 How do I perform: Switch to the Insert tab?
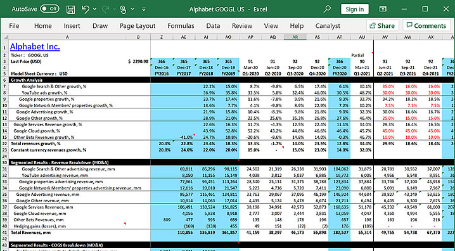coord(72,26)
